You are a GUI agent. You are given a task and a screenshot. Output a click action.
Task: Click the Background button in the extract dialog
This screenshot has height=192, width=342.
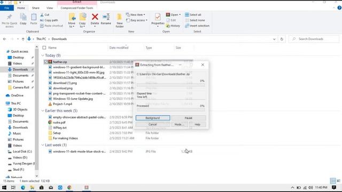[x=153, y=118]
